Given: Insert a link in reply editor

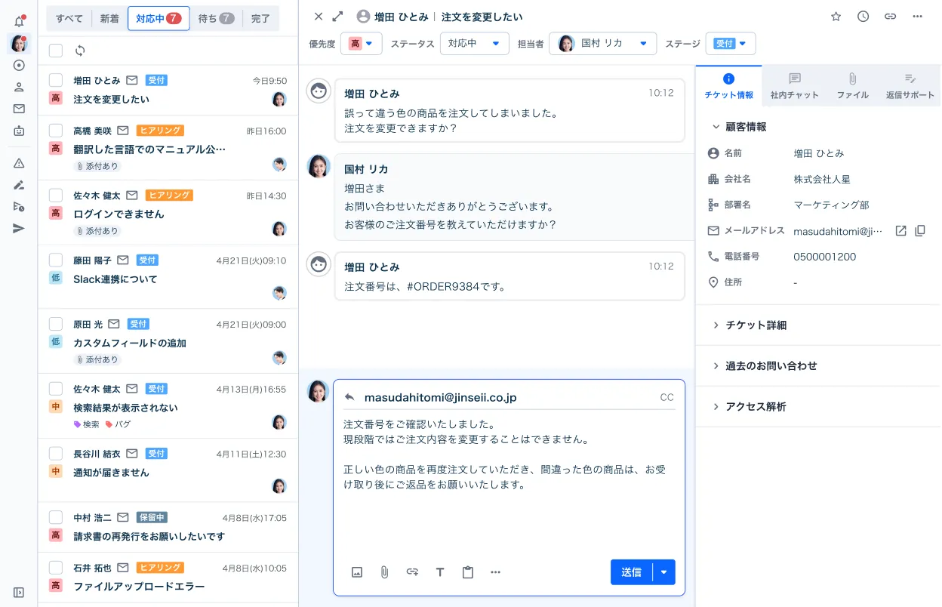Looking at the screenshot, I should (412, 572).
